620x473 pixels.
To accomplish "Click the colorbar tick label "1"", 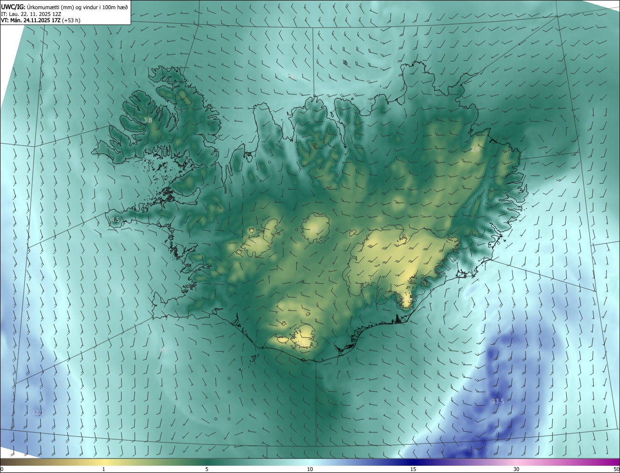I will (104, 470).
